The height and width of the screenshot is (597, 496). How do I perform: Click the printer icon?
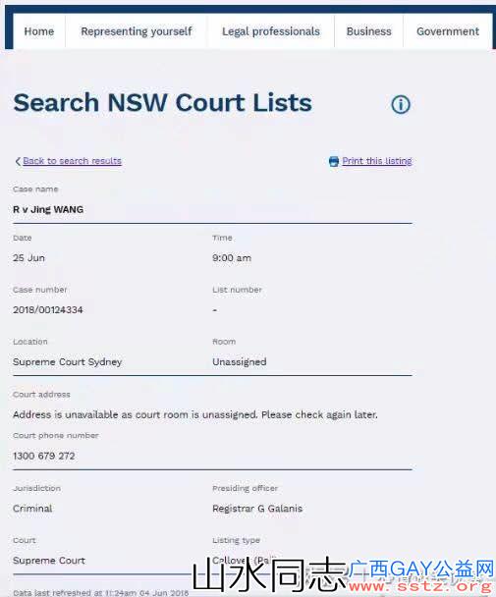(x=334, y=161)
